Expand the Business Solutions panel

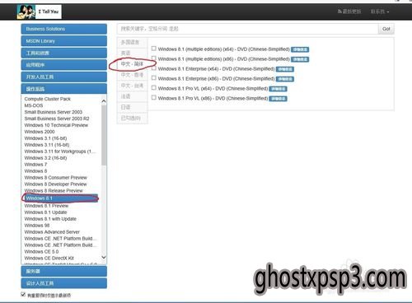pyautogui.click(x=64, y=29)
